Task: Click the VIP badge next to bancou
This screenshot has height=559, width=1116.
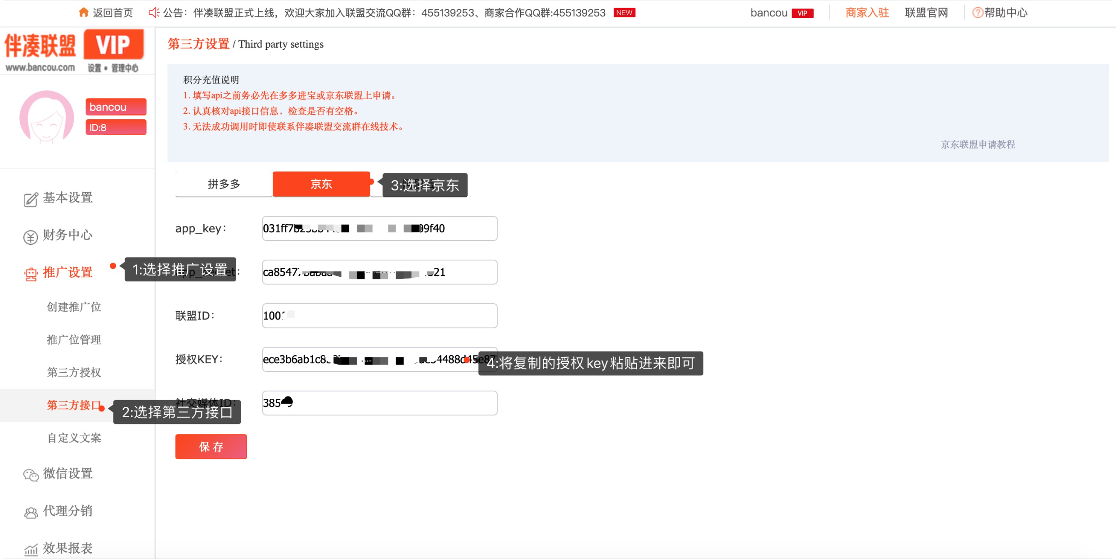Action: point(802,13)
